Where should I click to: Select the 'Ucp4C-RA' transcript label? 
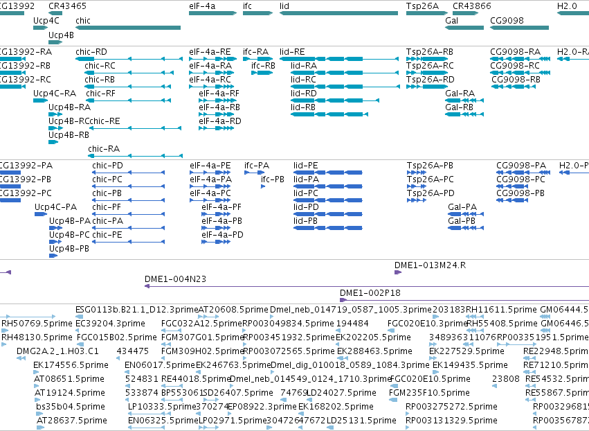coord(55,94)
